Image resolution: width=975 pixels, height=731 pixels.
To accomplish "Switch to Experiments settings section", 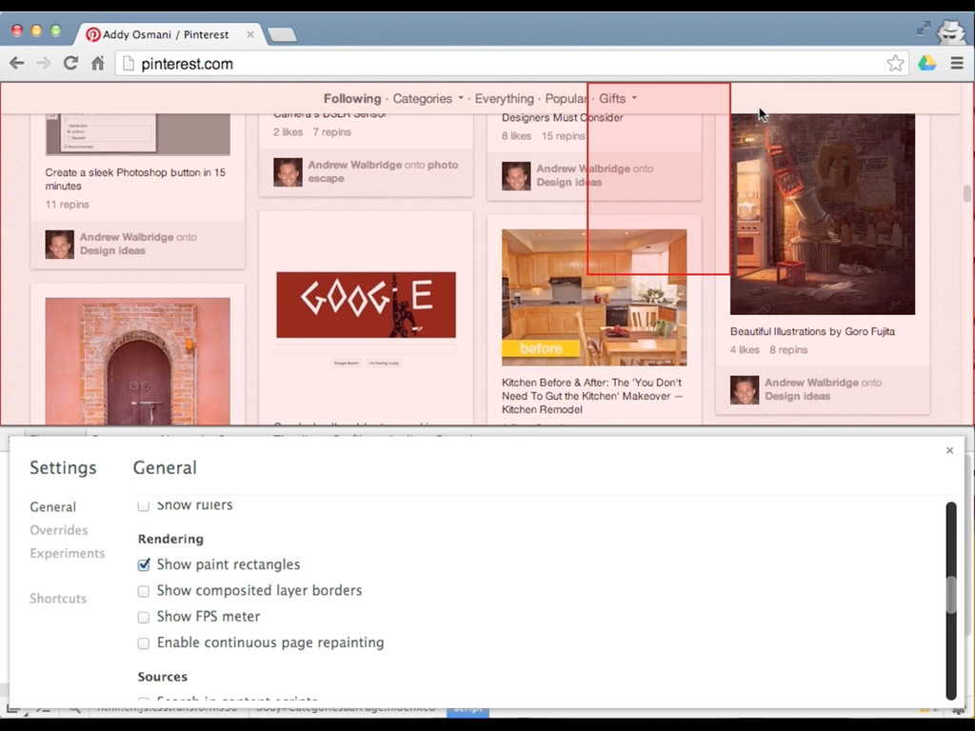I will click(x=67, y=553).
